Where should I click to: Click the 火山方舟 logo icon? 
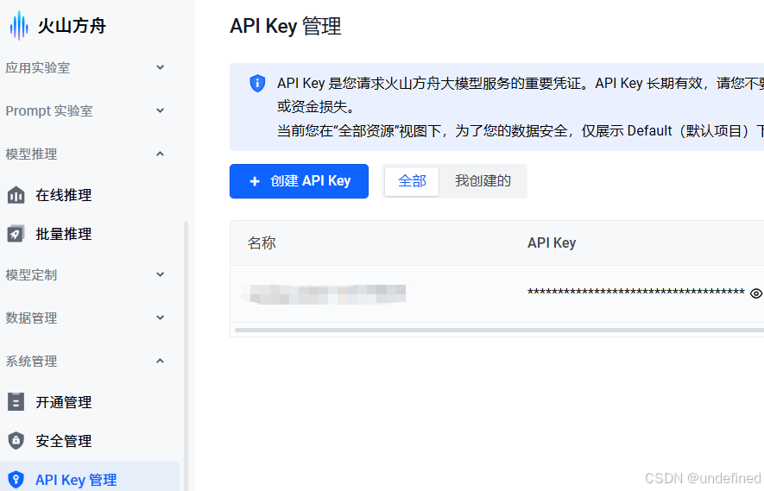pyautogui.click(x=19, y=25)
